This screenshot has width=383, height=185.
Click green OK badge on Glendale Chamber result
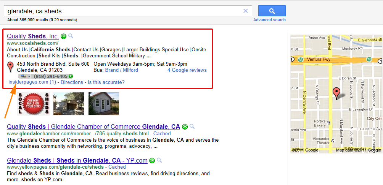185,126
